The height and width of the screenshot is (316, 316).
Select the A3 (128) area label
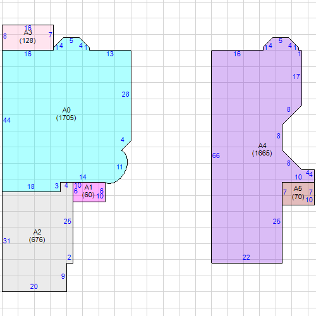[28, 37]
